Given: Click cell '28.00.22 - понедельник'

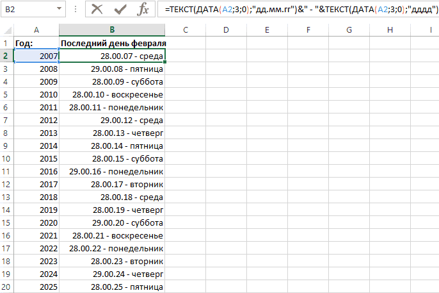Looking at the screenshot, I should (112, 248).
